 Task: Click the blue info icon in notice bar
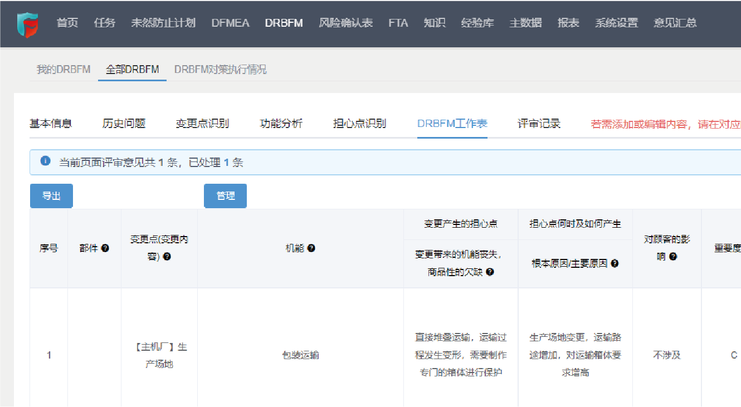pos(46,161)
